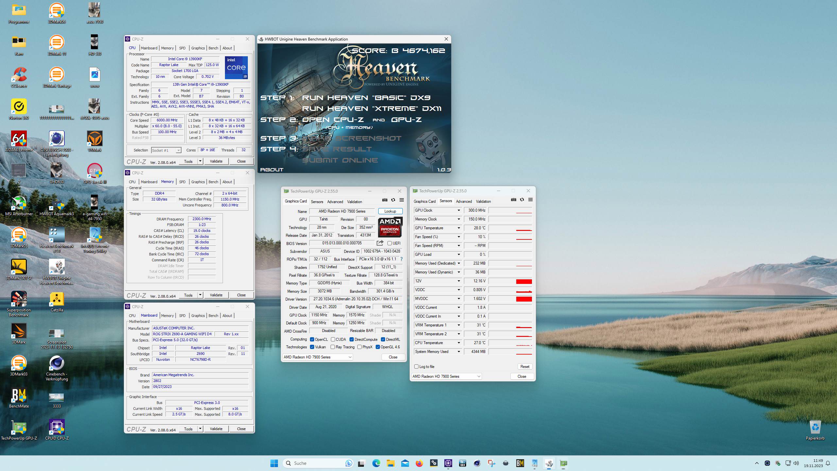Open the AIDA64 Extreme desktop icon
Image resolution: width=837 pixels, height=471 pixels.
19,141
